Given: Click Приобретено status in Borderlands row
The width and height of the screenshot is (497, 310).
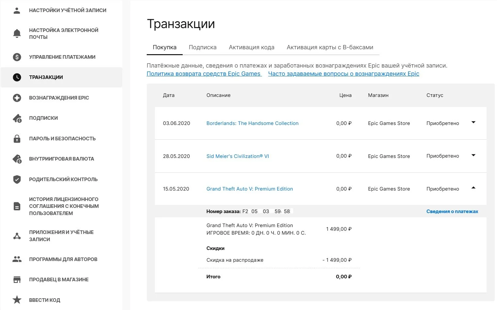Looking at the screenshot, I should click(443, 123).
